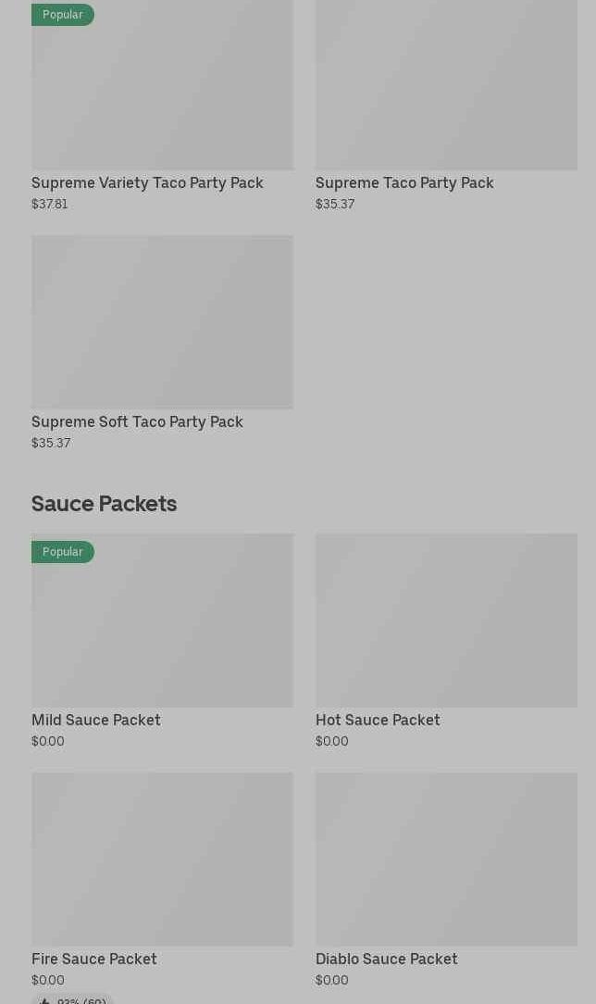Viewport: 596px width, 1004px height.
Task: Open the Mild Sauce Packet image
Action: click(x=162, y=630)
